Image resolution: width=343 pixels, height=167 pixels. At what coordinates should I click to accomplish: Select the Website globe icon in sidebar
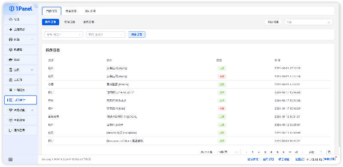pyautogui.click(x=11, y=39)
